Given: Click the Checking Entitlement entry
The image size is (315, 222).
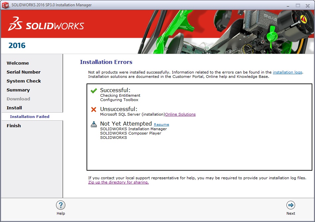Looking at the screenshot, I should (x=120, y=95).
